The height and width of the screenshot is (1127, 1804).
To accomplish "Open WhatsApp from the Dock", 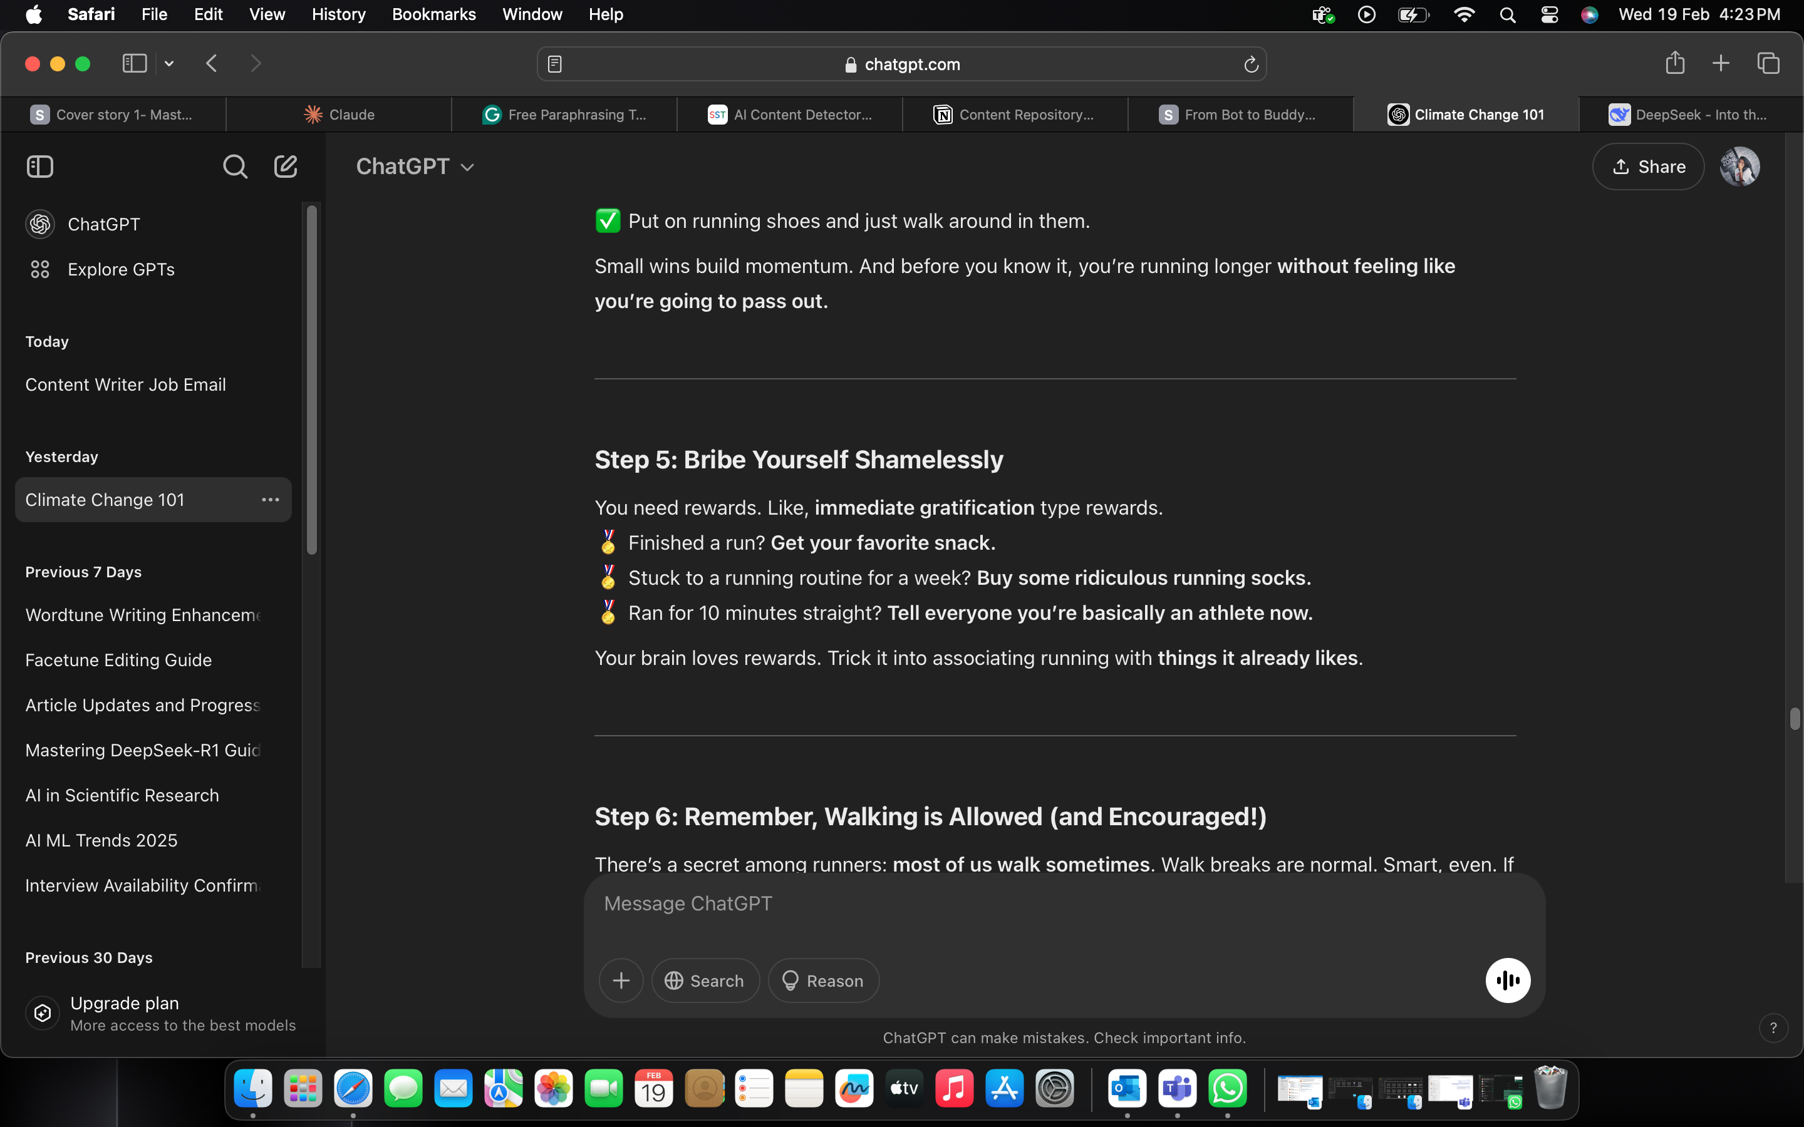I will pyautogui.click(x=1227, y=1089).
